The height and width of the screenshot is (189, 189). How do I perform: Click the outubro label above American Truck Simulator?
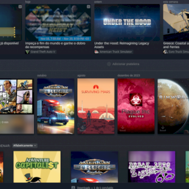pos(42,76)
